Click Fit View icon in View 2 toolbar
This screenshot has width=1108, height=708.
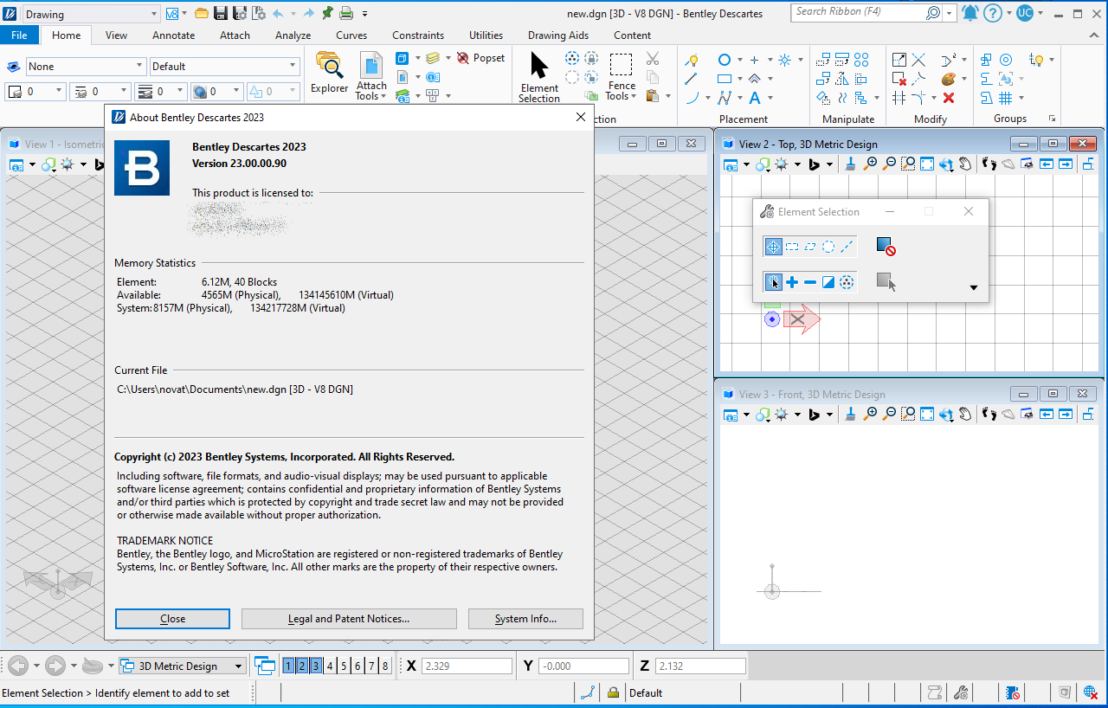(x=926, y=164)
